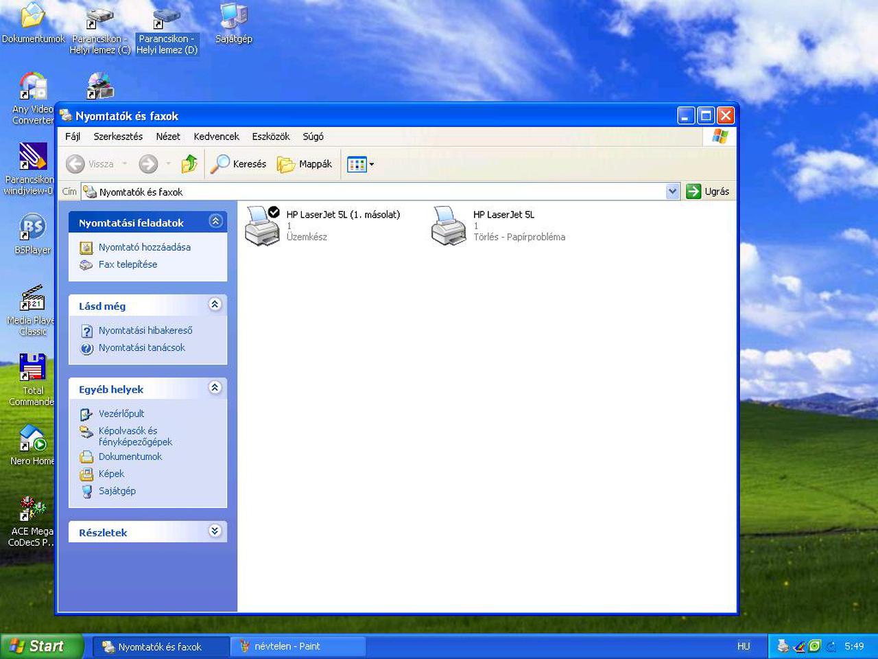Click the scanner icon beside Képolvasók
878x659 pixels.
point(86,432)
